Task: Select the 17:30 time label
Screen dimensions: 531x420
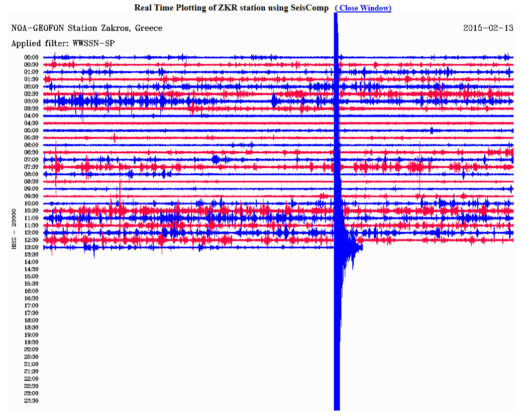Action: (x=31, y=313)
